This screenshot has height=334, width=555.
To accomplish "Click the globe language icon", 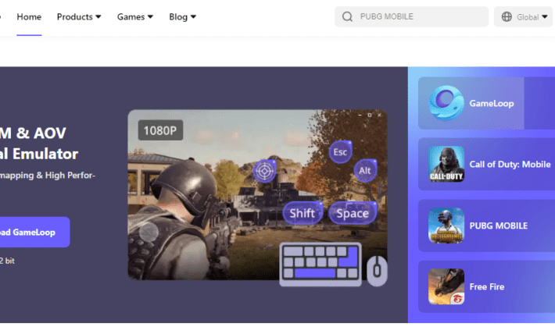I will coord(507,16).
